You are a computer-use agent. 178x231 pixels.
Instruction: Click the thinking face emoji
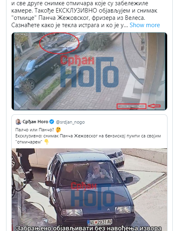pyautogui.click(x=58, y=130)
